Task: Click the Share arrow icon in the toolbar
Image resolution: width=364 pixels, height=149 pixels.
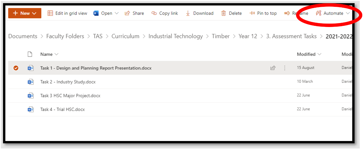Action: [127, 13]
